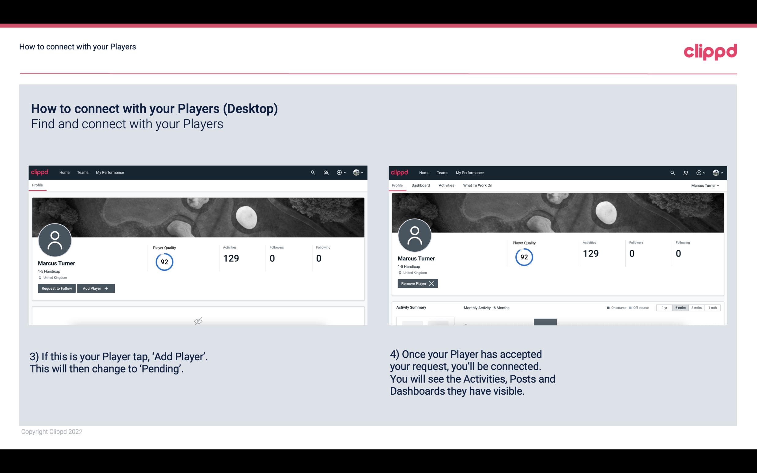Click the 'Remove Player' button with X
757x473 pixels.
point(416,283)
